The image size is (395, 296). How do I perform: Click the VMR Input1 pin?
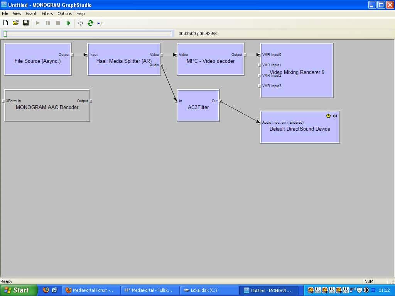click(259, 65)
